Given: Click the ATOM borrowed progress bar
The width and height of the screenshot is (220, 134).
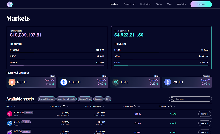Looking at the screenshot, I should (161, 59).
